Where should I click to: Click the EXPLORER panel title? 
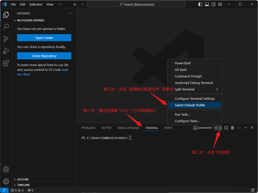click(23, 13)
